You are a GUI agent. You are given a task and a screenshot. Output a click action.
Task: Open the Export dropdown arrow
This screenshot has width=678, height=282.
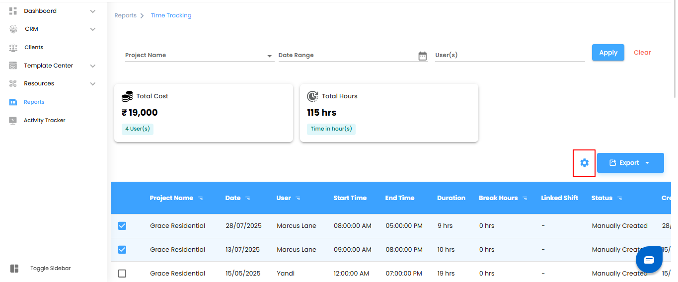(x=647, y=163)
